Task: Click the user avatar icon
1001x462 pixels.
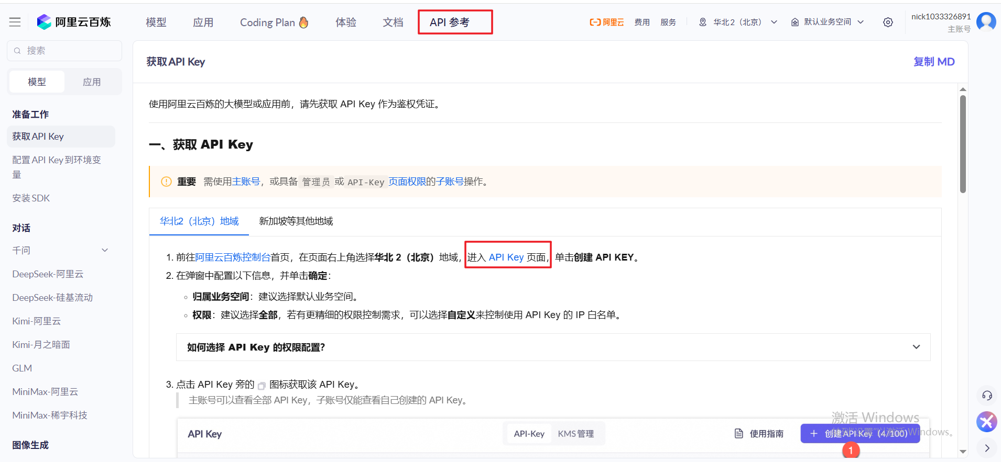Action: click(986, 22)
